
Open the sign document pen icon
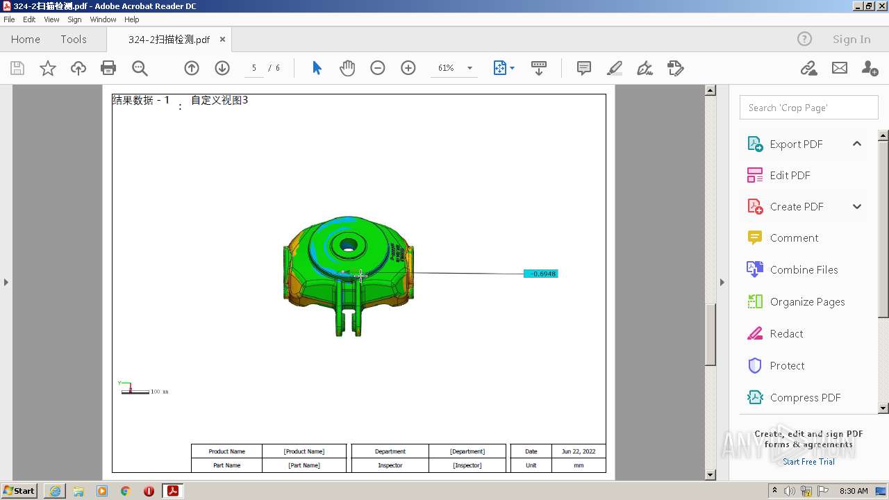coord(645,68)
